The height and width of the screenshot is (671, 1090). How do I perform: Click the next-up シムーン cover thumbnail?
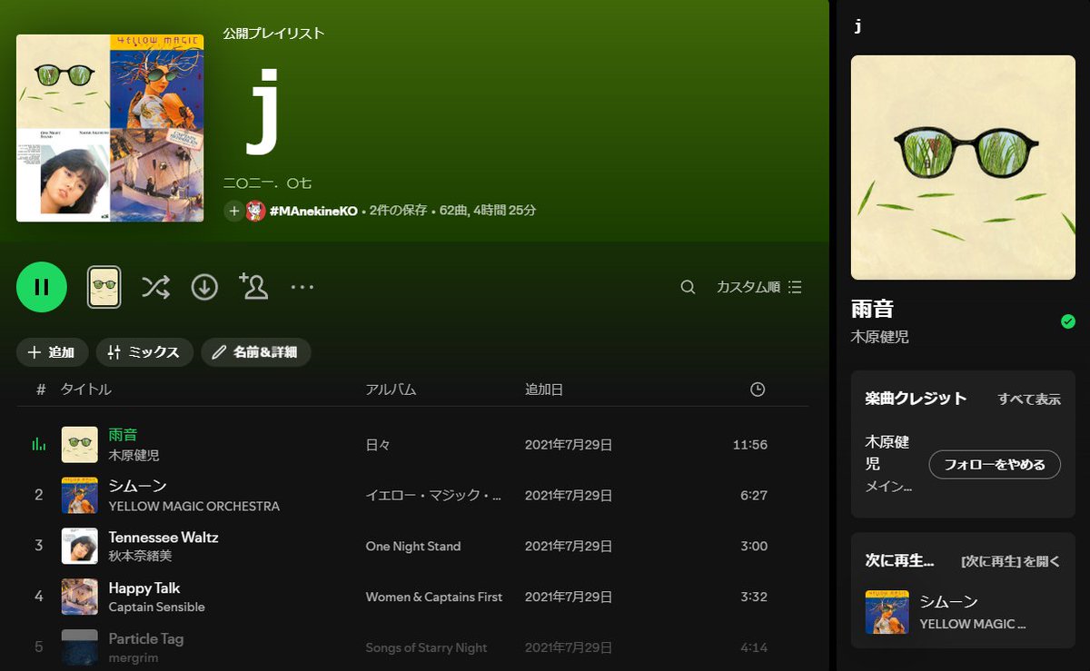pos(887,612)
